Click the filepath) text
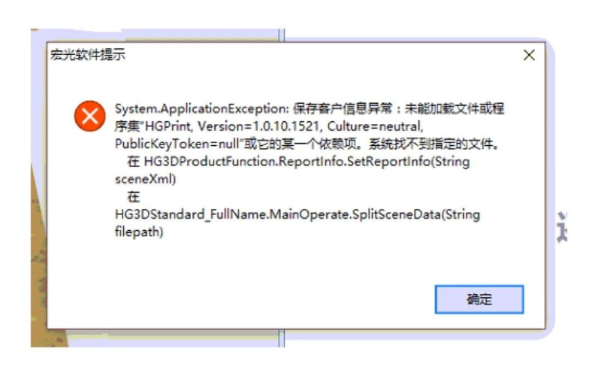 139,232
